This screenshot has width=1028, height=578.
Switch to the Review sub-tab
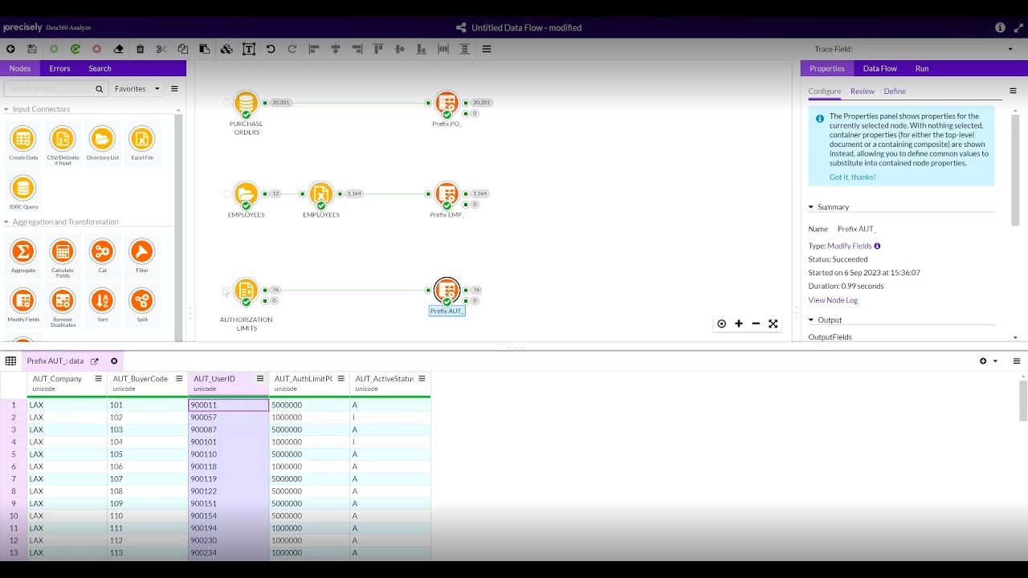tap(863, 92)
